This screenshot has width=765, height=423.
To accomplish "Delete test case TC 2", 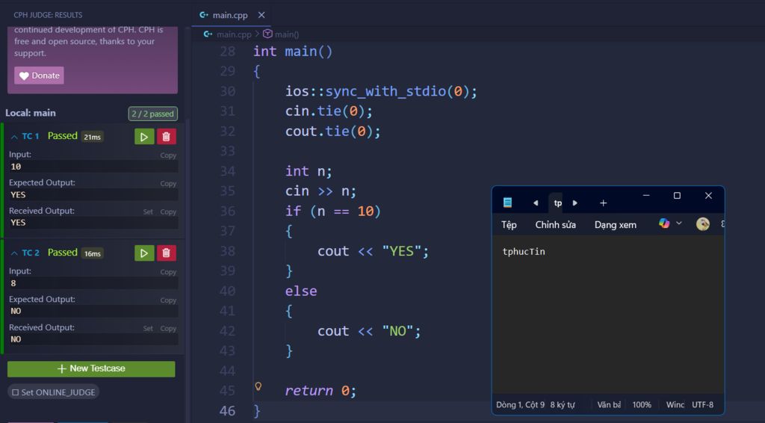I will [x=166, y=253].
